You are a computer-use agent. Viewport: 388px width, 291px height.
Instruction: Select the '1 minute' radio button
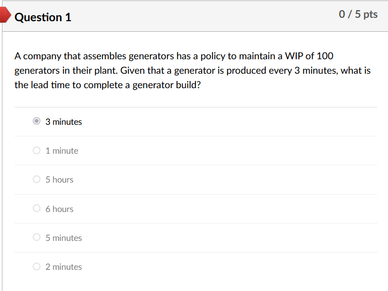37,150
